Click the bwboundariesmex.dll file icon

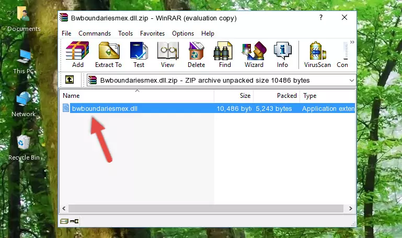[66, 108]
